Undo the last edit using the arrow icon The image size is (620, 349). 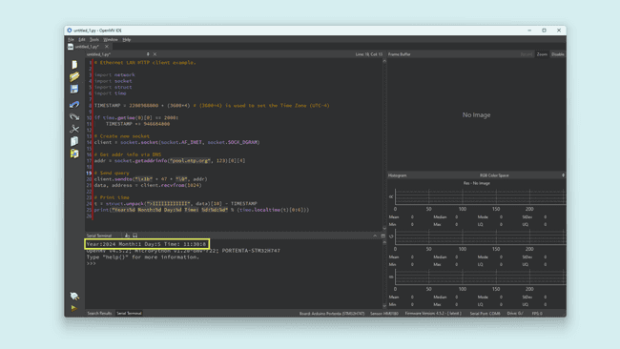pyautogui.click(x=74, y=104)
